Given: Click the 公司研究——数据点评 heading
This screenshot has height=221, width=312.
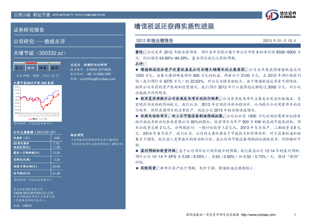Looking at the screenshot, I should click(x=39, y=41).
